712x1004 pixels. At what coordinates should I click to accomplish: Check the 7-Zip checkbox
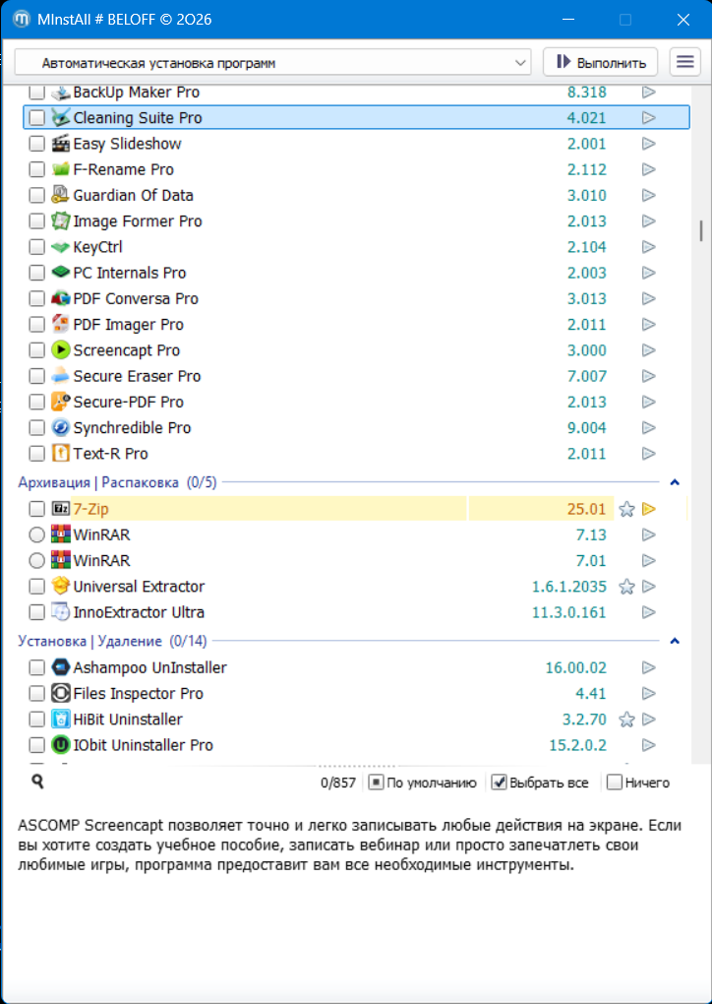pos(37,509)
